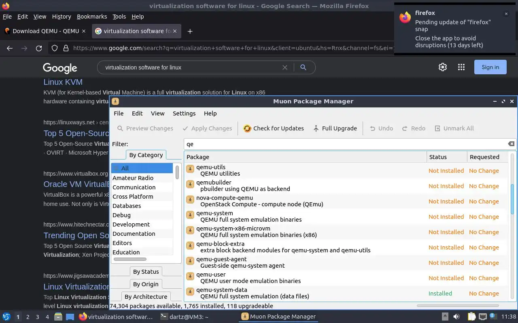Screen dimensions: 518x323
Task: Open the dartz@VM3 terminal taskbar entry
Action: (x=184, y=317)
